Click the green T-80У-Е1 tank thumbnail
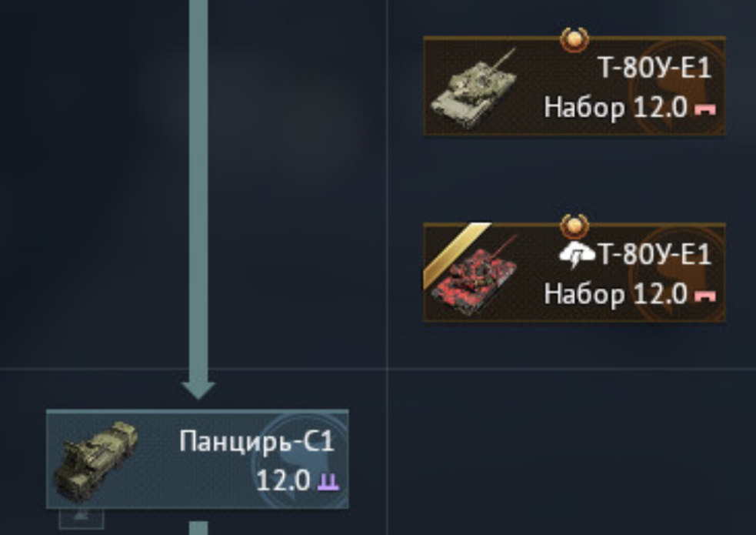 475,89
